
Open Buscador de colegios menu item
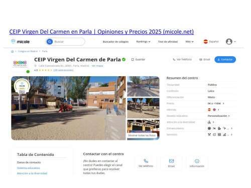tap(115, 42)
